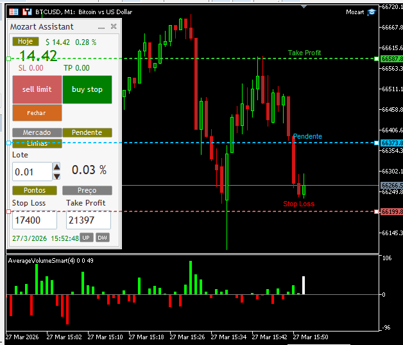The image size is (403, 345).
Task: Click the 0.03 % risk value
Action: point(89,170)
